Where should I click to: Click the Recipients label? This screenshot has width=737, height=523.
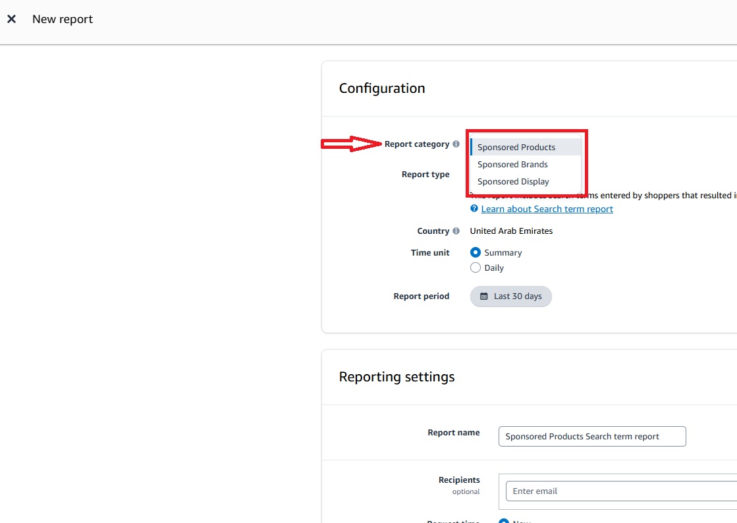tap(459, 480)
